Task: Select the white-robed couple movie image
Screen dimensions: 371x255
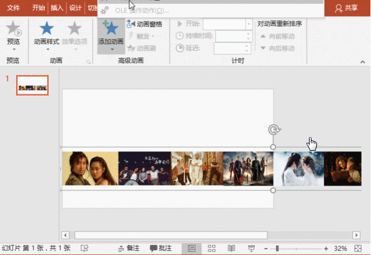Action: pos(298,168)
